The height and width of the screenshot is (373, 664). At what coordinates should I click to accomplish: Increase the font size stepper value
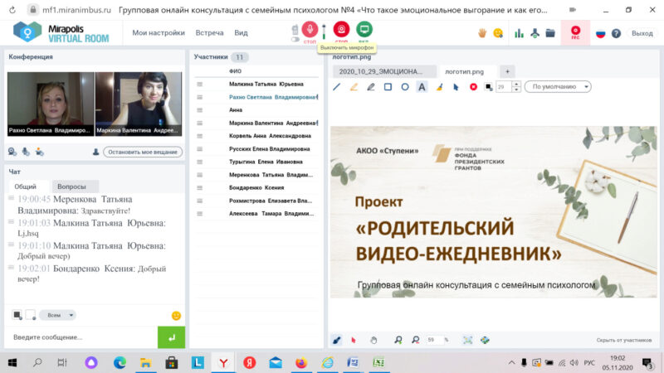tap(515, 85)
